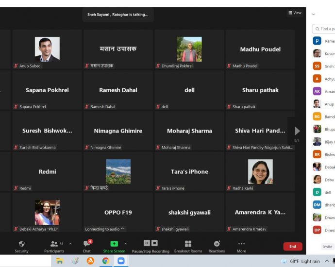Stop the meeting recording

(154, 243)
